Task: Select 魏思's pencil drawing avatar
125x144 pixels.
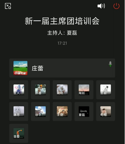Action: 19,112
